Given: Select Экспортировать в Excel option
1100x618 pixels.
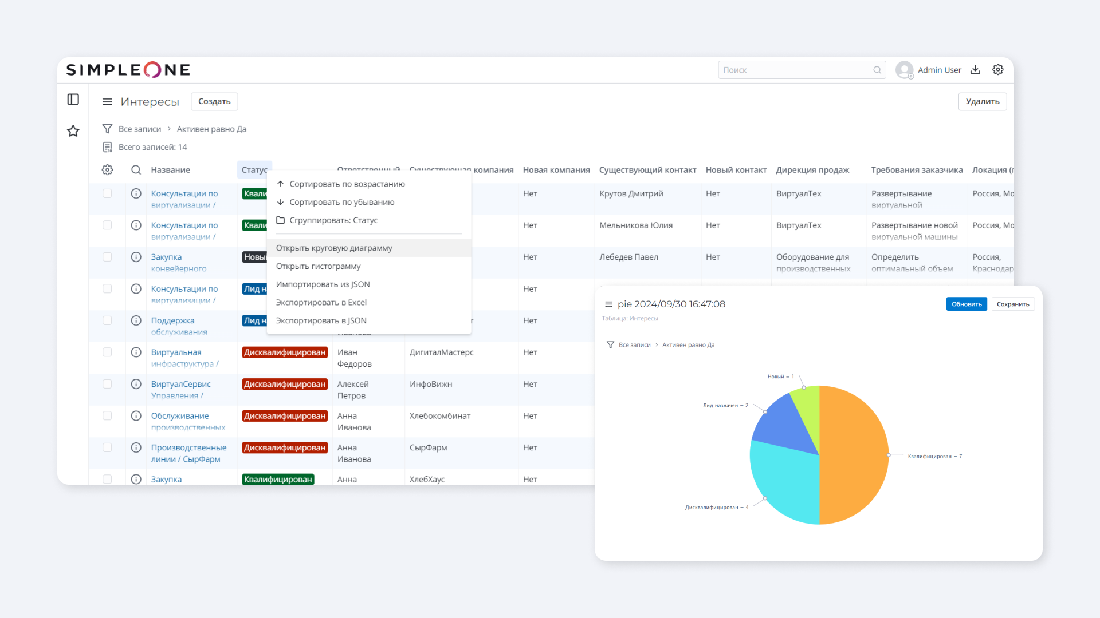Looking at the screenshot, I should tap(321, 302).
